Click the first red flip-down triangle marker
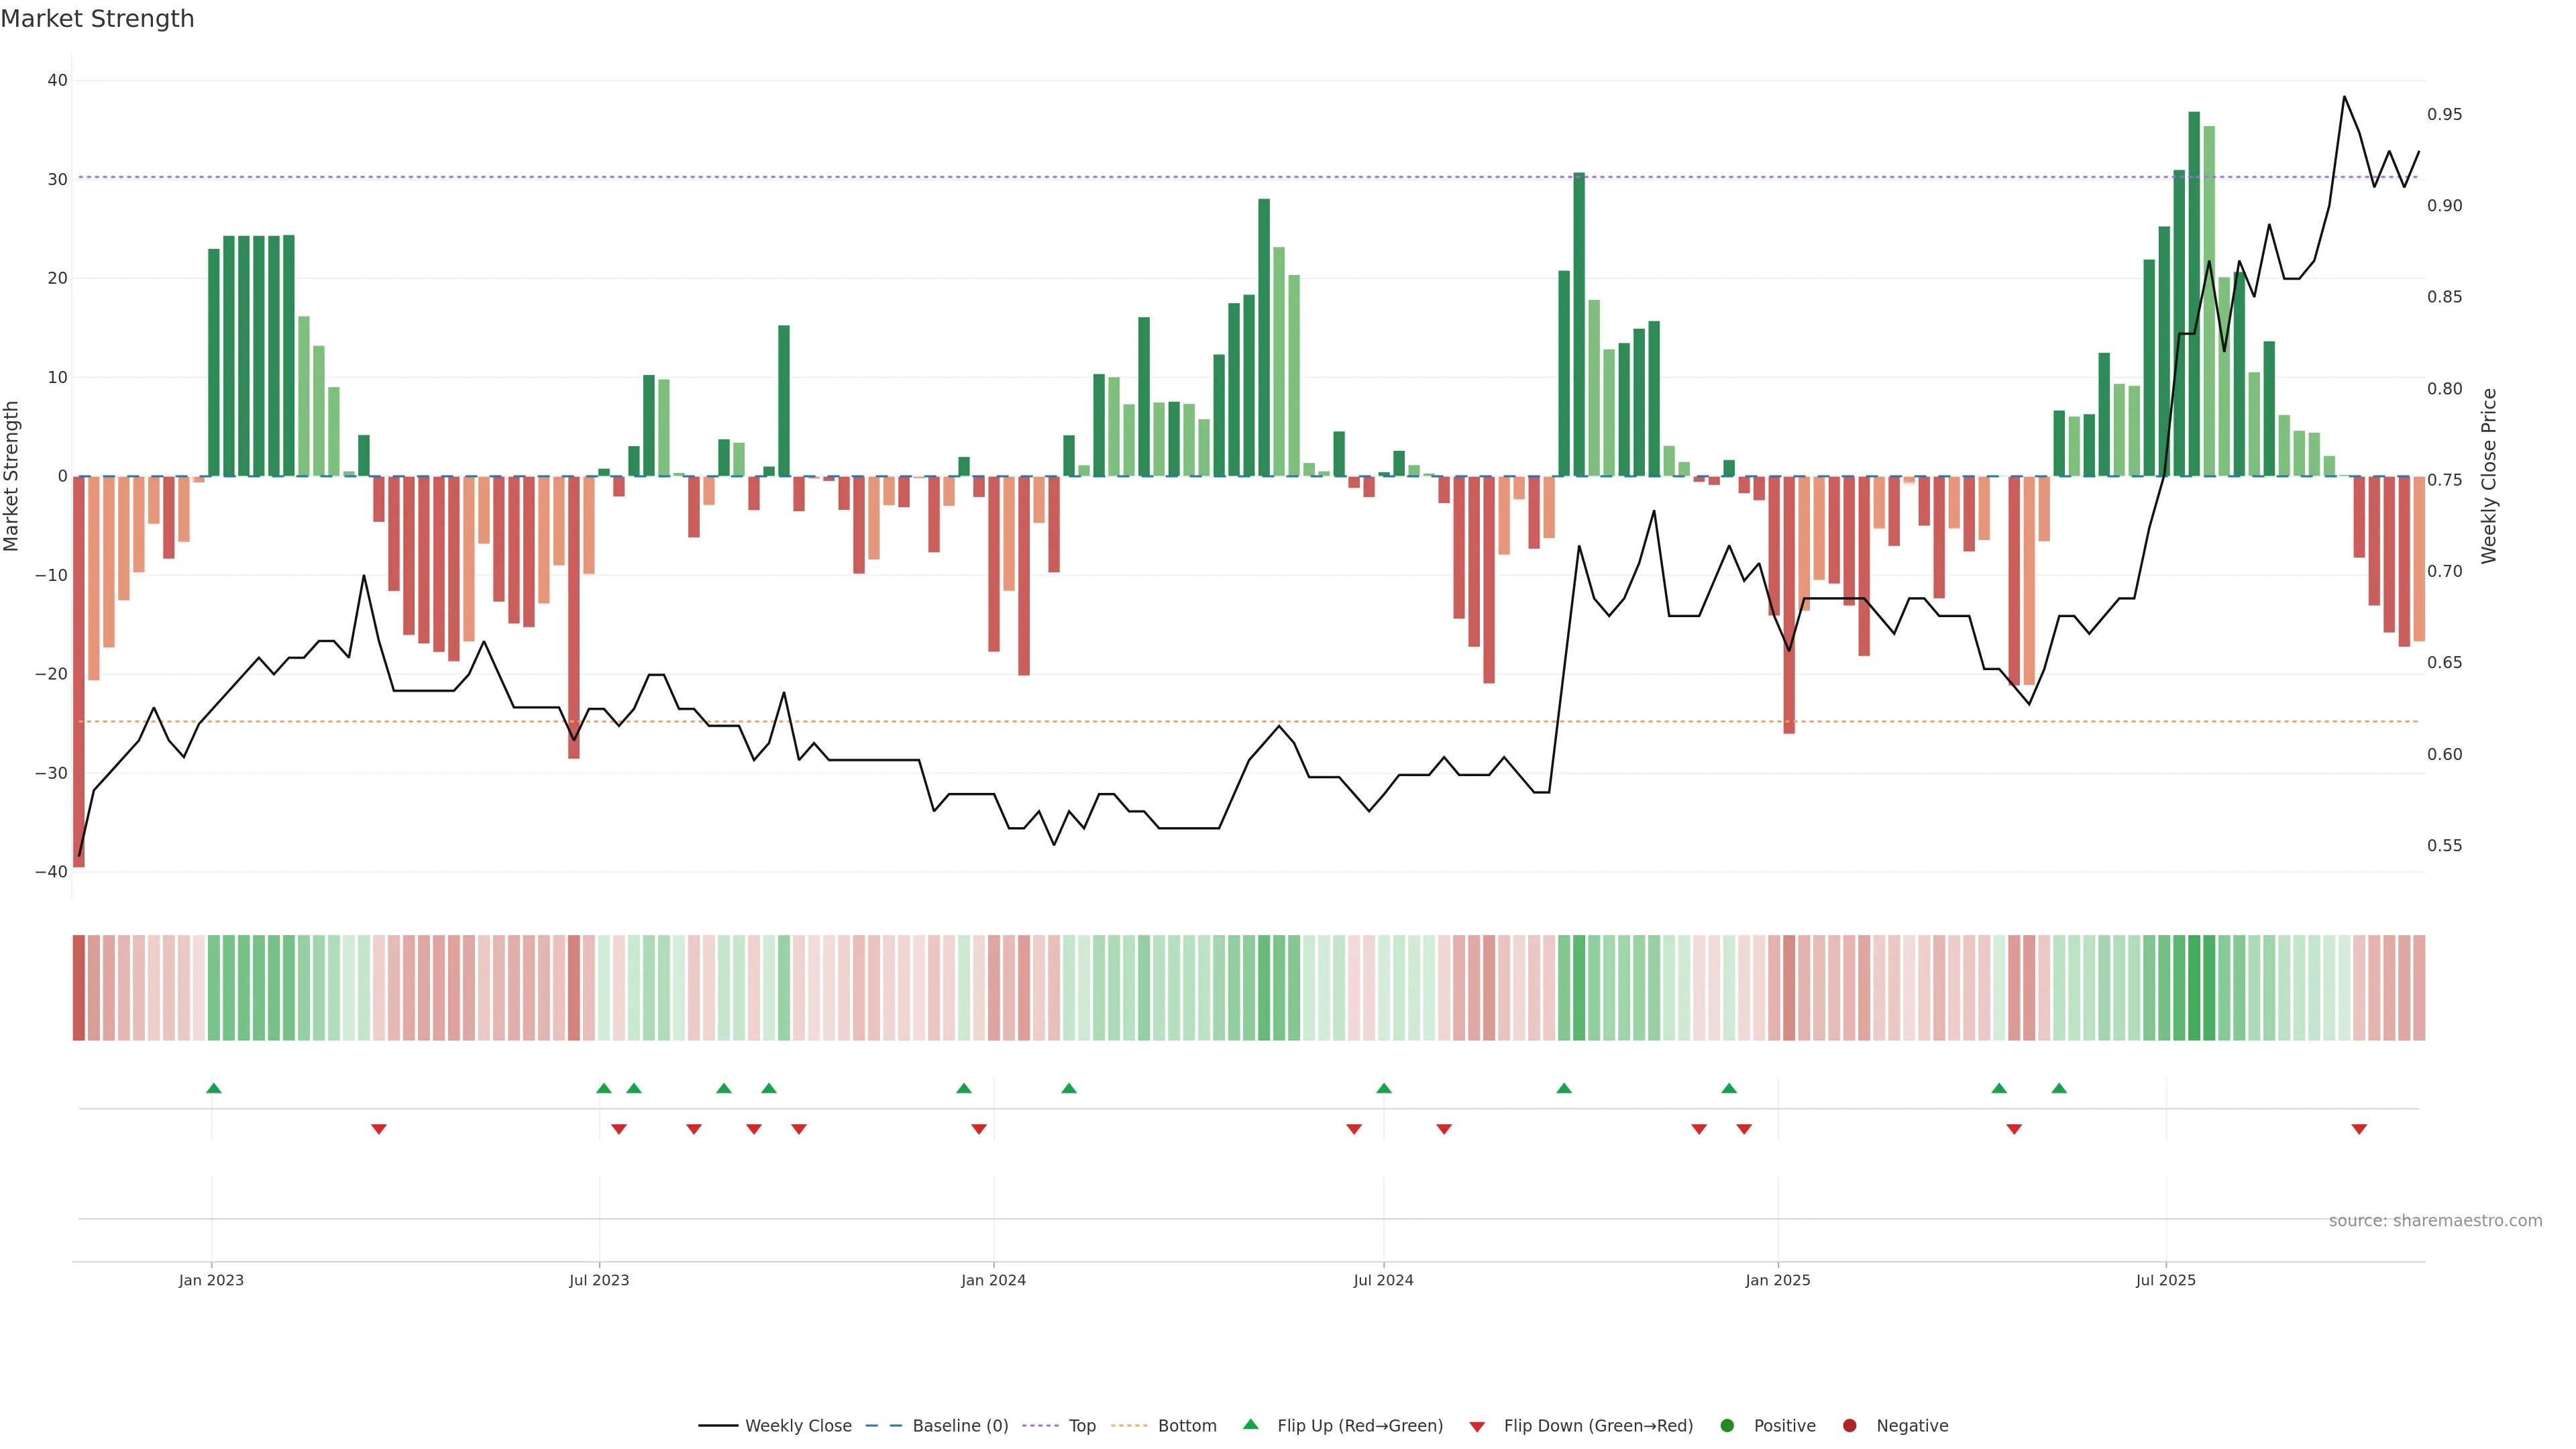Image resolution: width=2576 pixels, height=1449 pixels. coord(379,1129)
